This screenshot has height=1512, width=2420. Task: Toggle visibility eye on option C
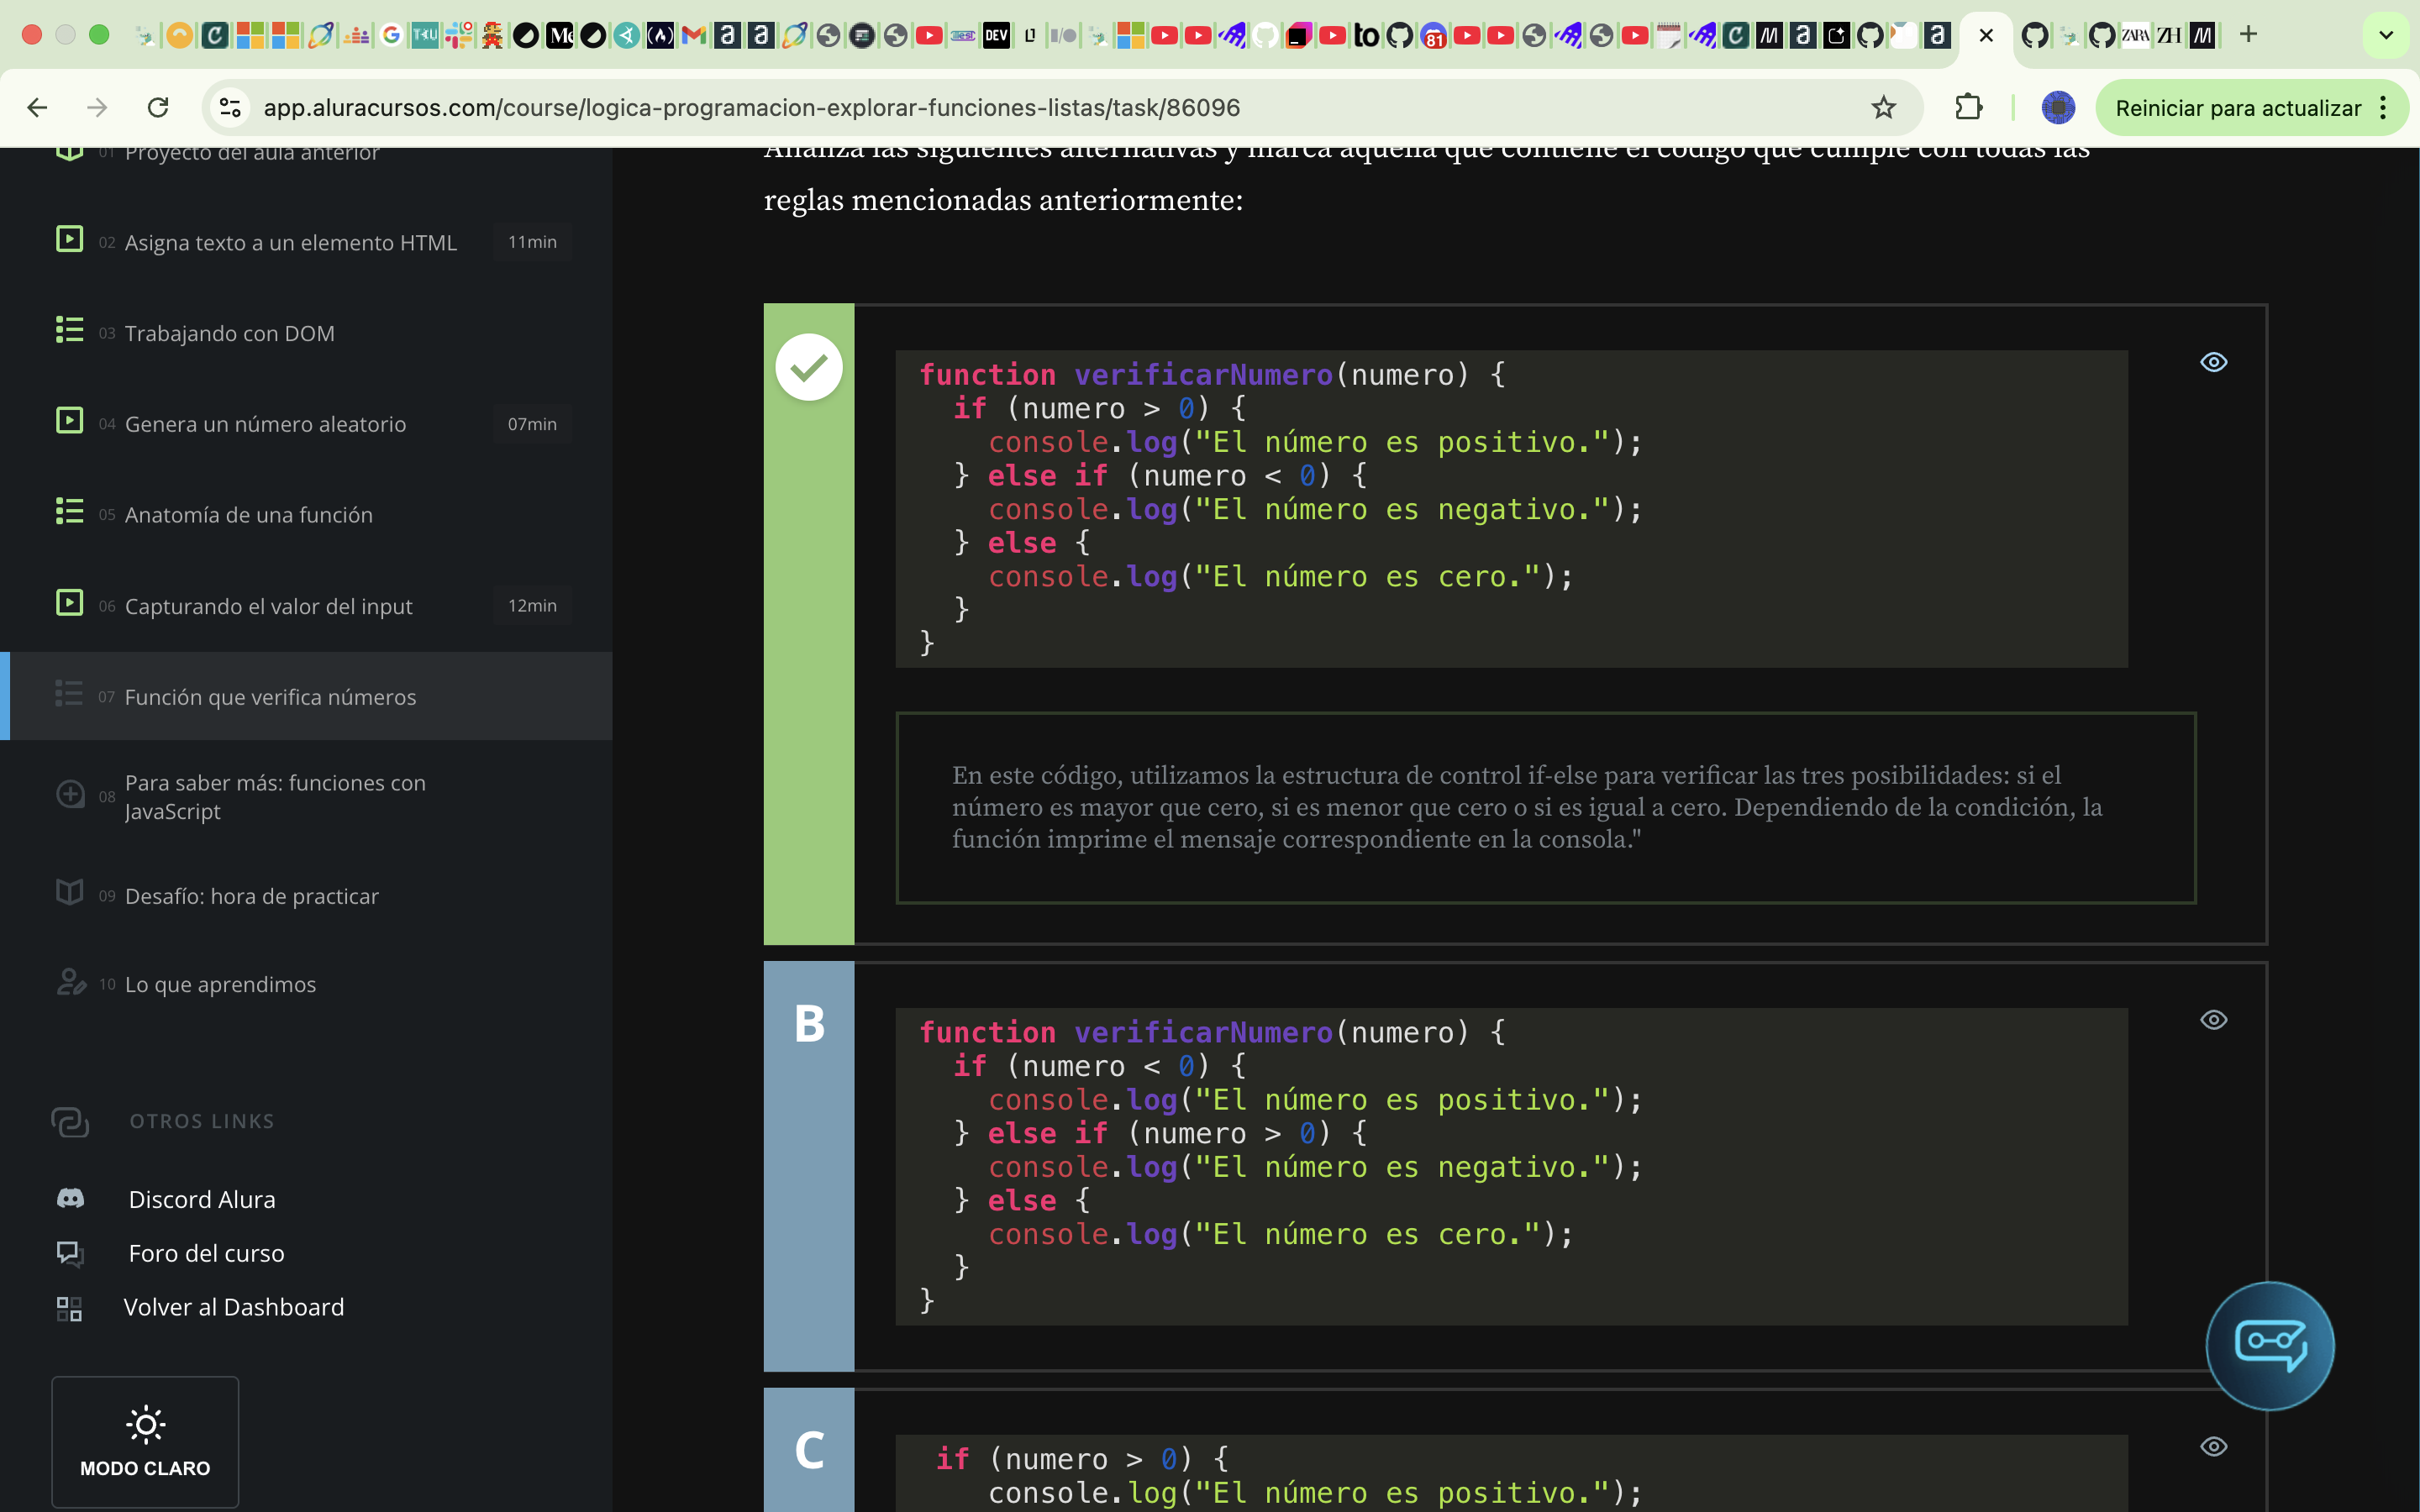point(2213,1446)
